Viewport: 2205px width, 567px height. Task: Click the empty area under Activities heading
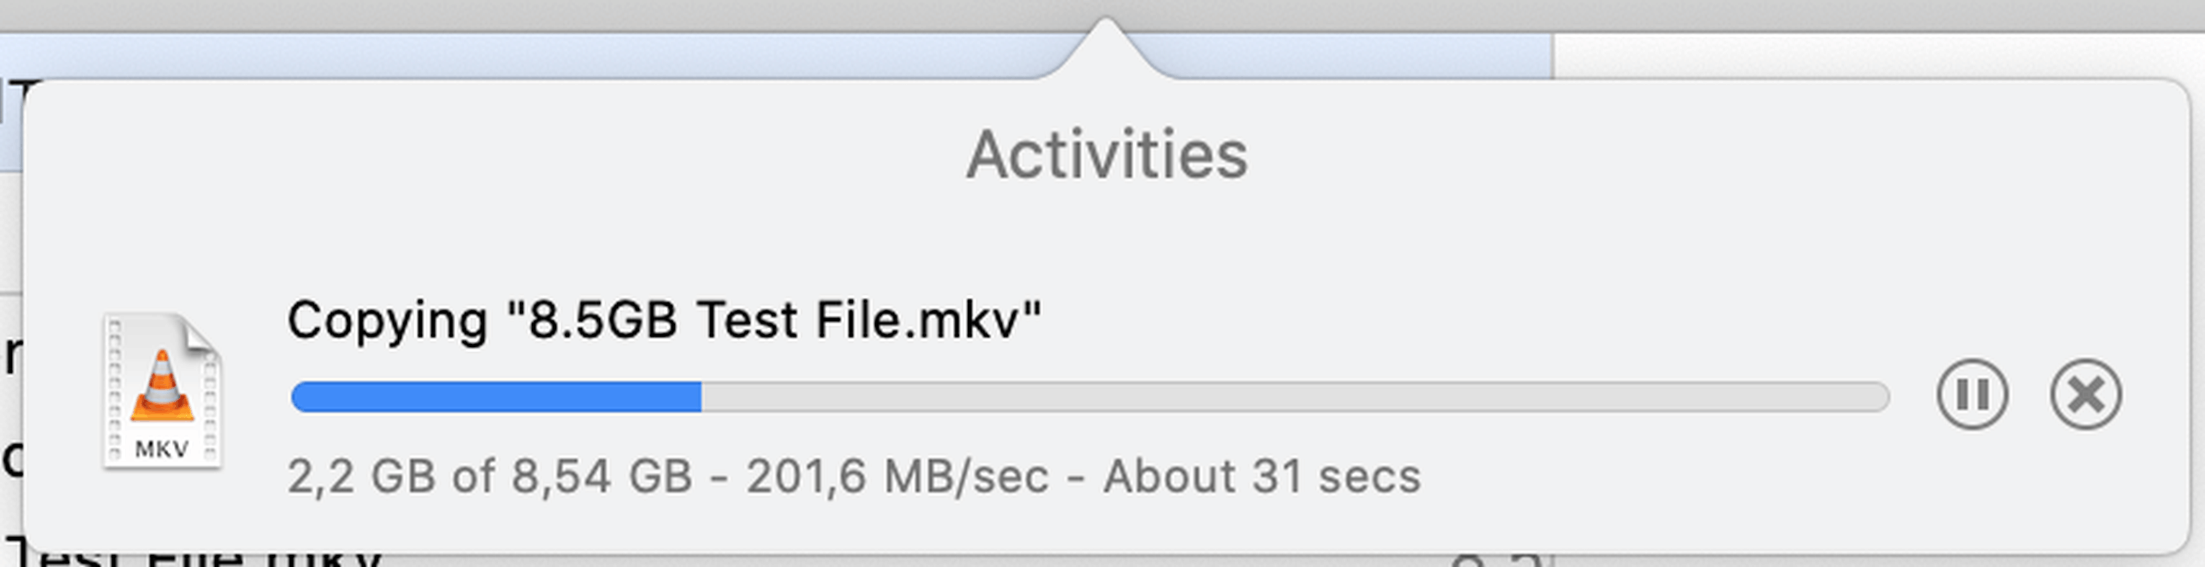[x=1106, y=239]
